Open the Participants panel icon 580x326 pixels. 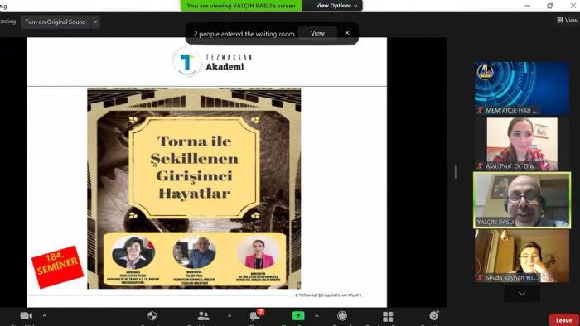click(x=203, y=316)
